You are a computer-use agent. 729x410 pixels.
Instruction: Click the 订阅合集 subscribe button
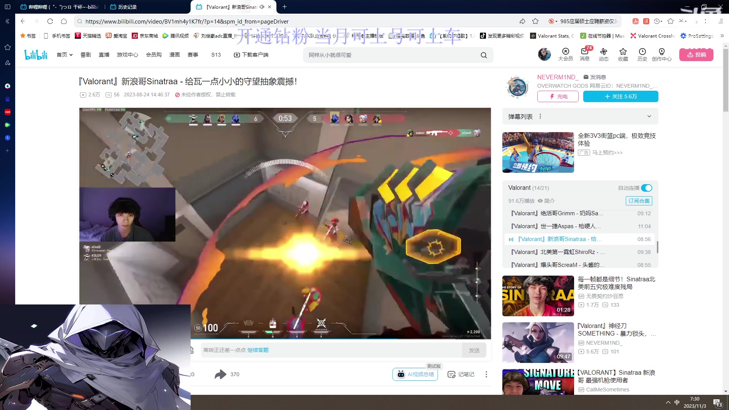pyautogui.click(x=639, y=201)
